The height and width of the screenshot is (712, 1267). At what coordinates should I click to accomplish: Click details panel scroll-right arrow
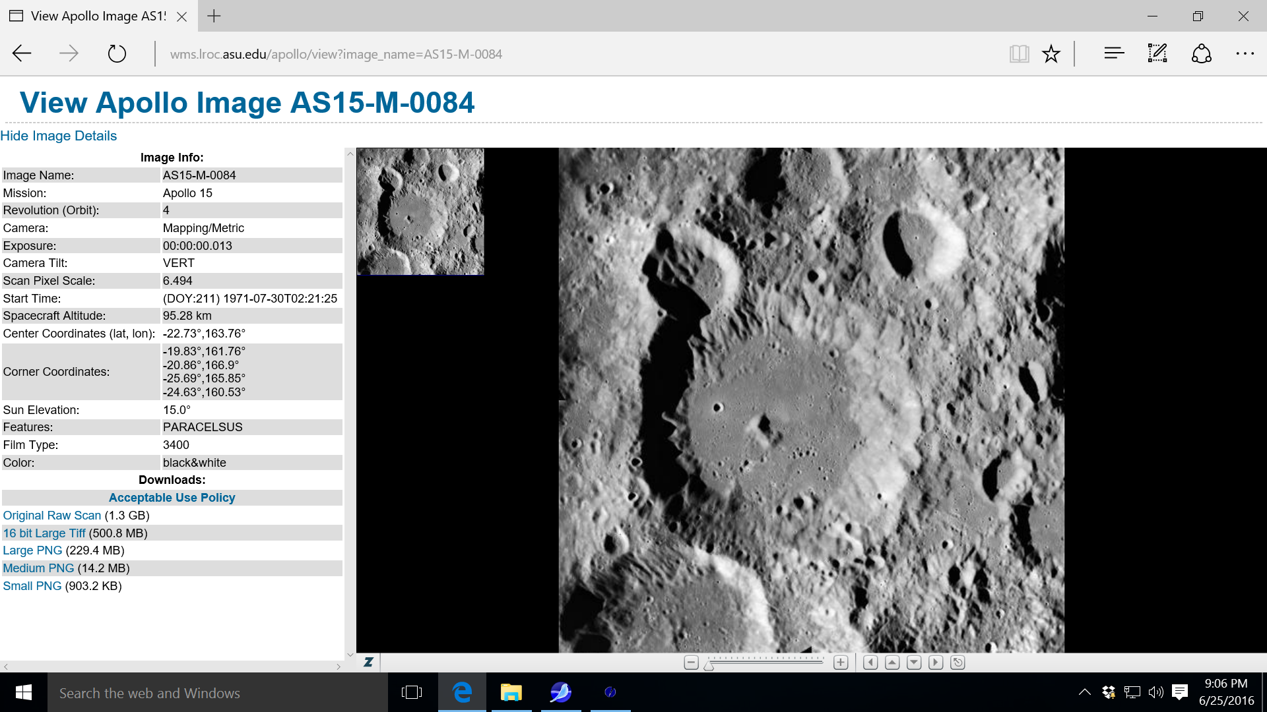339,667
